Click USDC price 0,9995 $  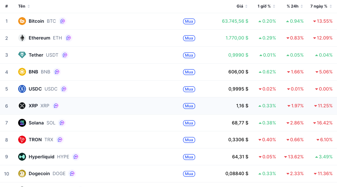click(x=238, y=89)
